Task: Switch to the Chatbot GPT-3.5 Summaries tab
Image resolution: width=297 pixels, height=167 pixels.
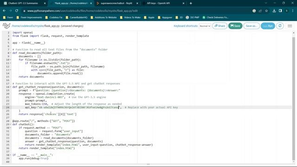Action: click(23, 3)
